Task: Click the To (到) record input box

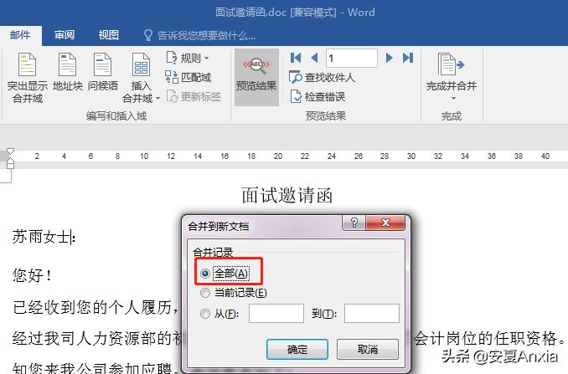Action: click(372, 313)
